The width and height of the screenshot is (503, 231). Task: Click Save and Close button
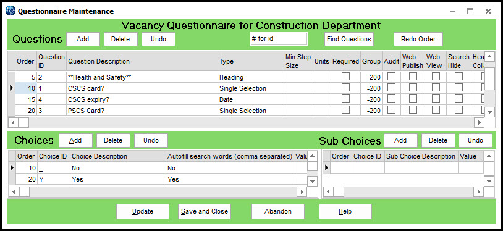coord(205,211)
